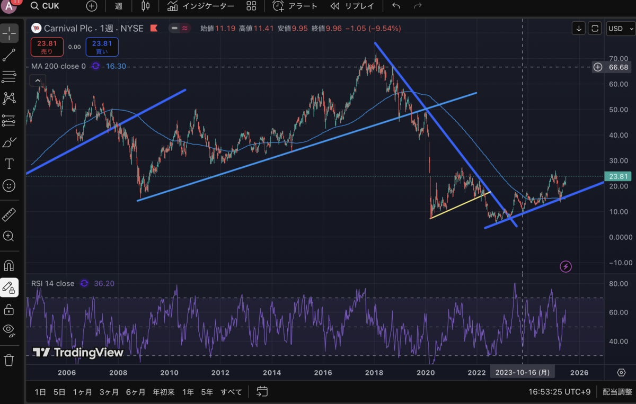Toggle magnet mode for drawings
636x404 pixels.
click(x=9, y=265)
